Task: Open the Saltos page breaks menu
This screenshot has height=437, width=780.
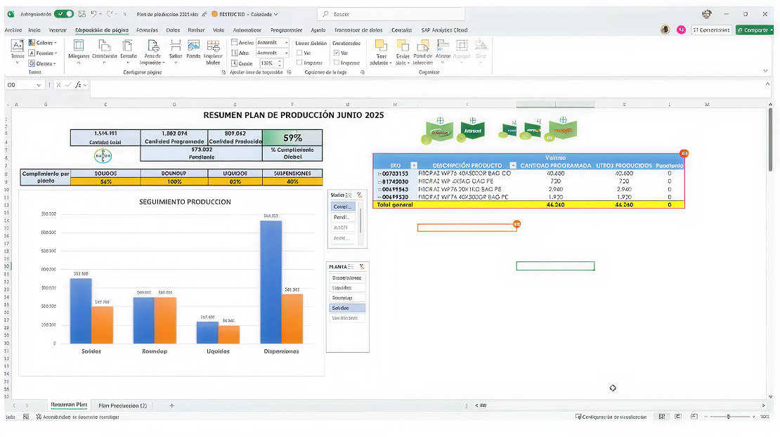Action: coord(176,52)
